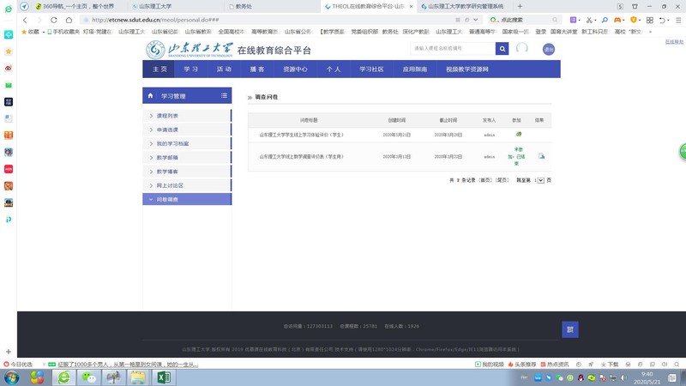Click the browser home button
Screen dimensions: 686x386
point(69,20)
